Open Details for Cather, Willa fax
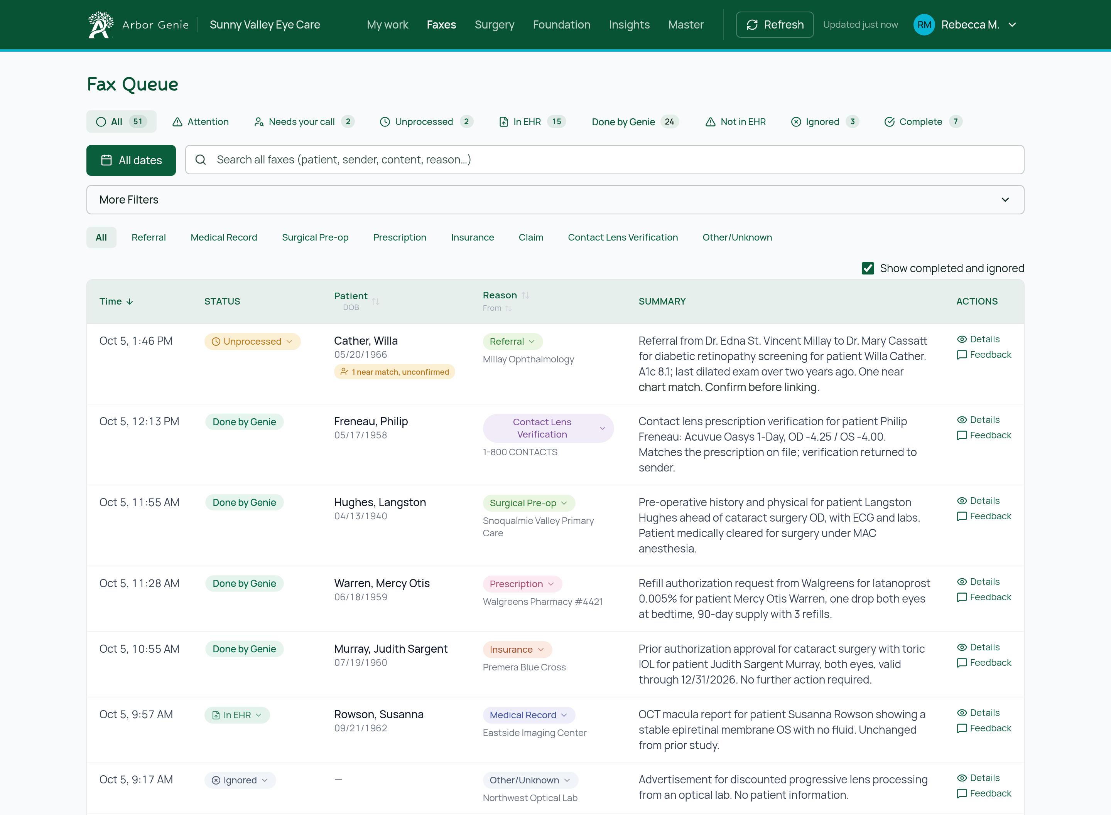Screen dimensions: 1111x815 (978, 339)
